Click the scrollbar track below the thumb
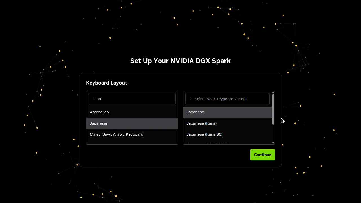Image resolution: width=361 pixels, height=203 pixels. click(x=273, y=133)
